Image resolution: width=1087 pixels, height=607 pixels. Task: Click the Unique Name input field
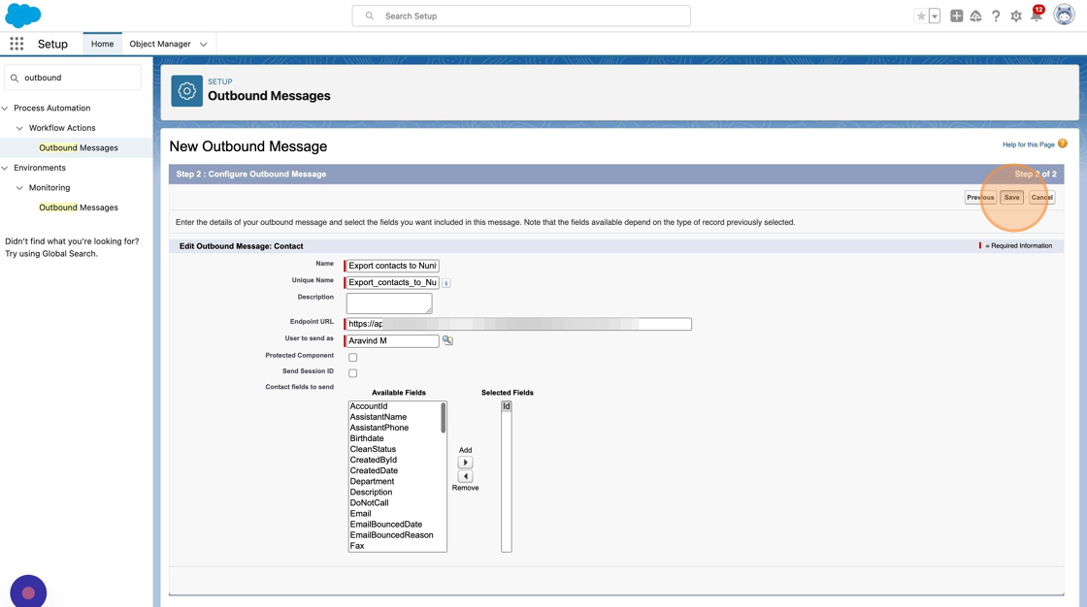tap(392, 283)
